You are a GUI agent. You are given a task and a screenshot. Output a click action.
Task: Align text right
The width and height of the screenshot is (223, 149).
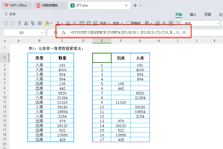177,23
